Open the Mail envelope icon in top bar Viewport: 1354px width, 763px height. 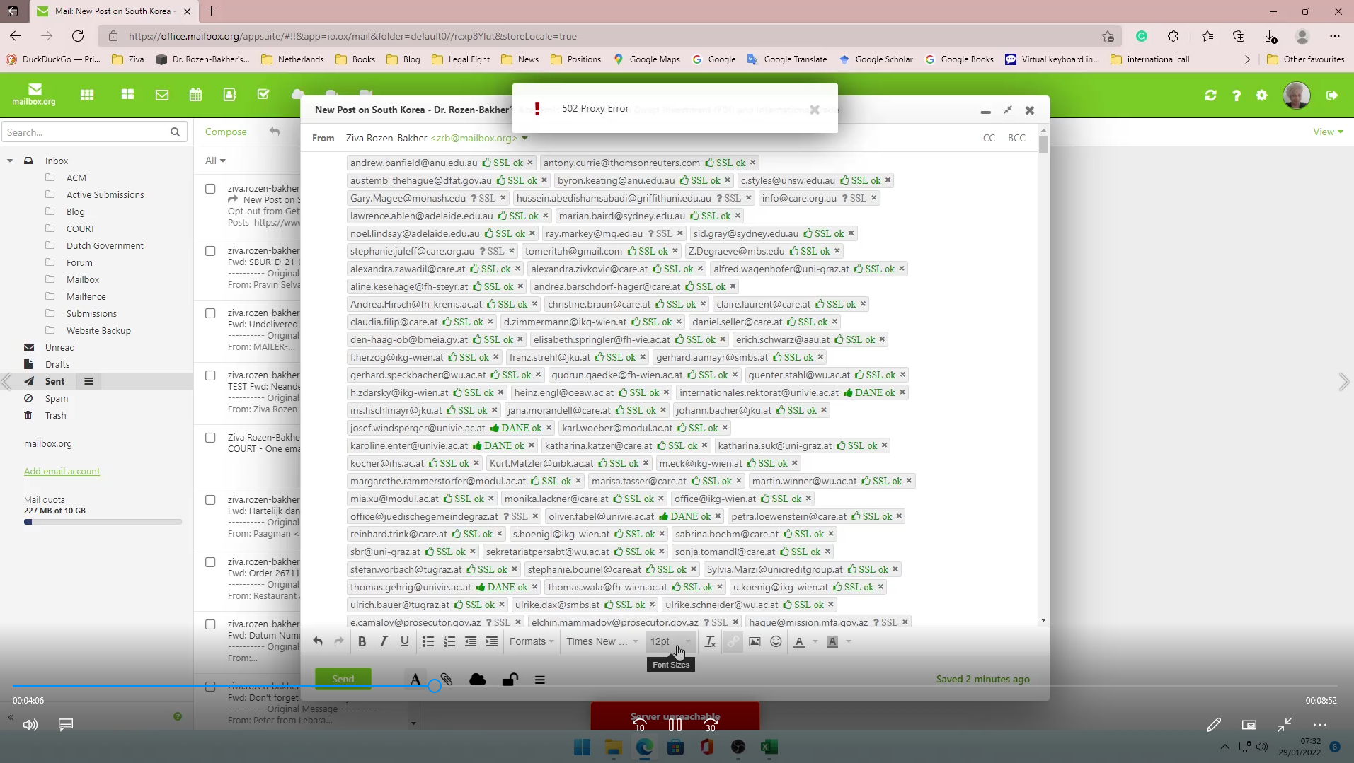click(x=162, y=95)
